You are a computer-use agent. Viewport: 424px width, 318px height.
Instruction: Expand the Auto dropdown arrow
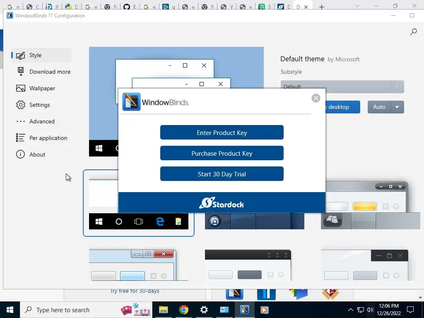click(x=397, y=107)
